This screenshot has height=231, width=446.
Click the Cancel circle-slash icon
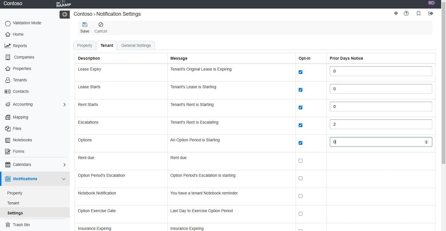[101, 25]
